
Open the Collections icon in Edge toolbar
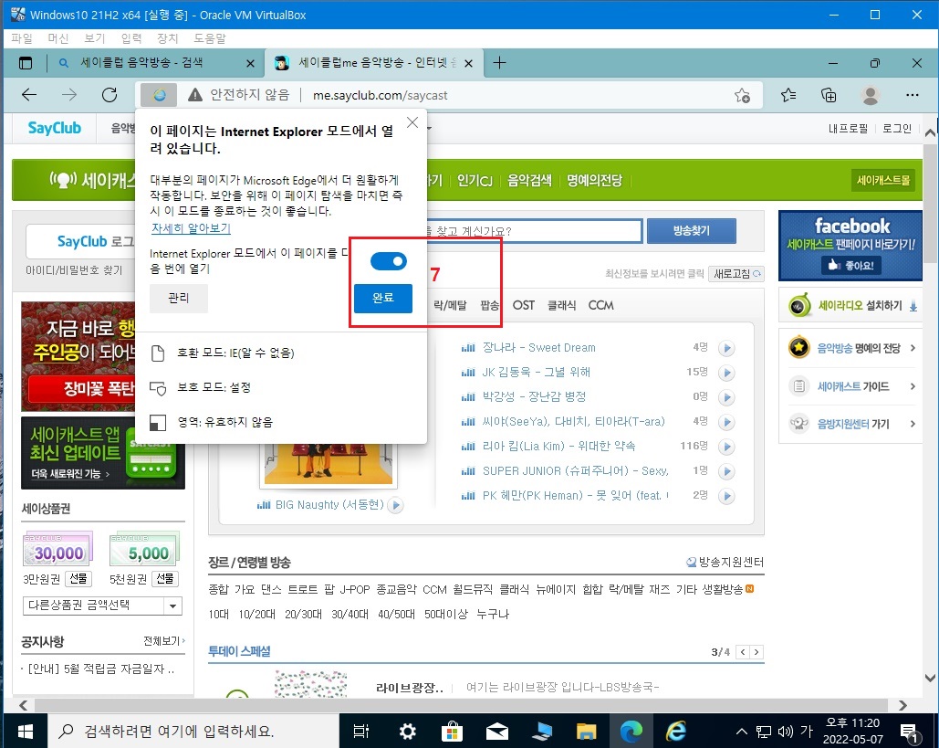[x=829, y=95]
